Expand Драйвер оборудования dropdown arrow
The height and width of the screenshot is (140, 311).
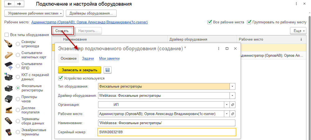[x=232, y=96]
